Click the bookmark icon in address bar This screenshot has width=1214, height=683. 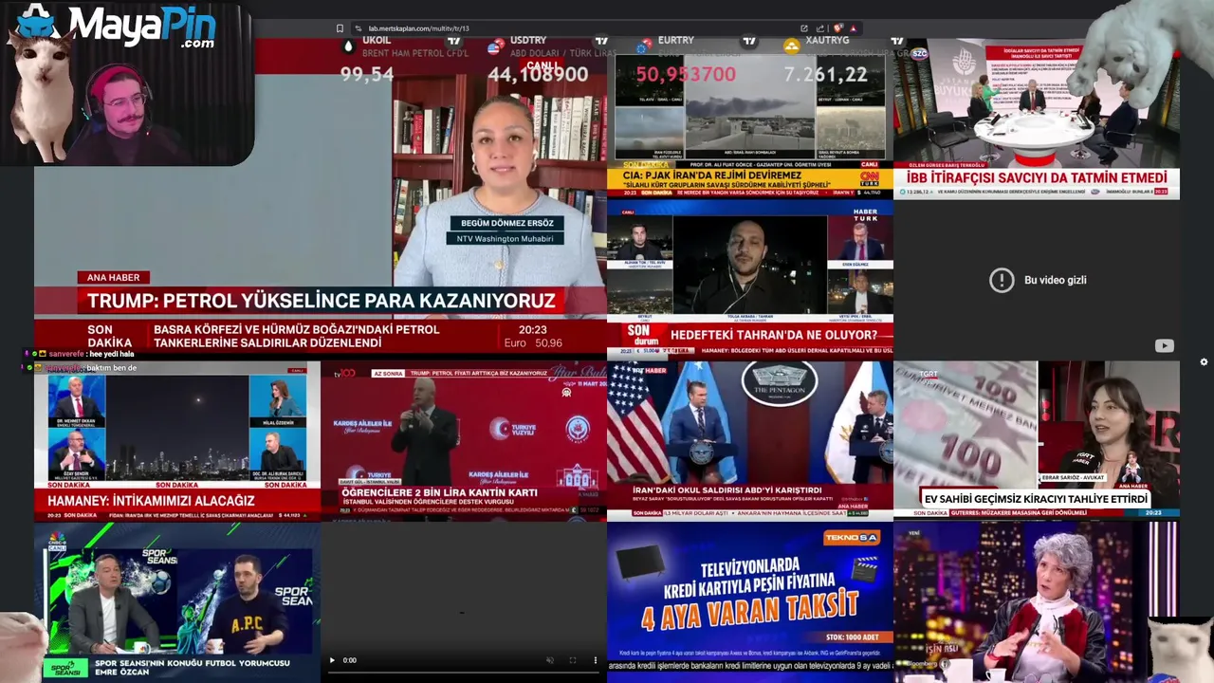click(x=340, y=28)
